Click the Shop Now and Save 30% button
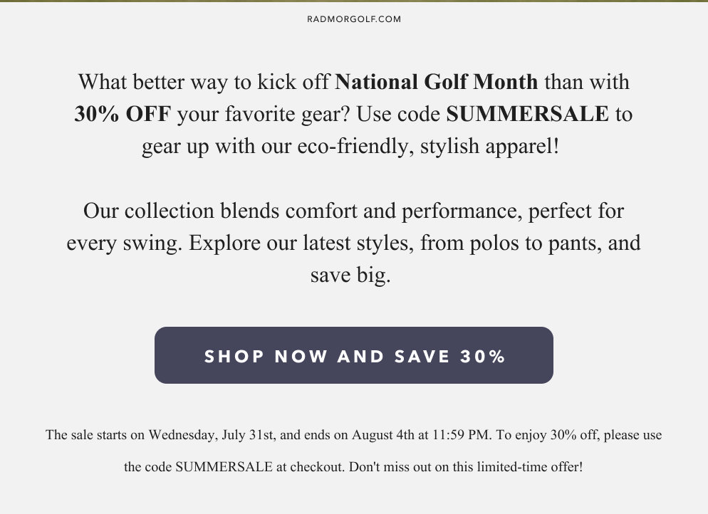The height and width of the screenshot is (514, 708). (x=354, y=355)
